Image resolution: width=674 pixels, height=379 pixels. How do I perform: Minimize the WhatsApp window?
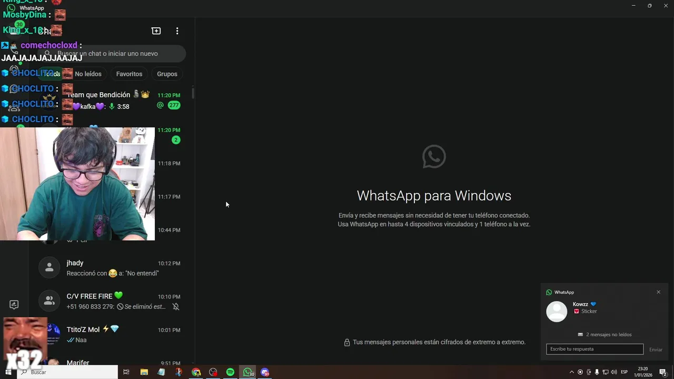point(633,5)
